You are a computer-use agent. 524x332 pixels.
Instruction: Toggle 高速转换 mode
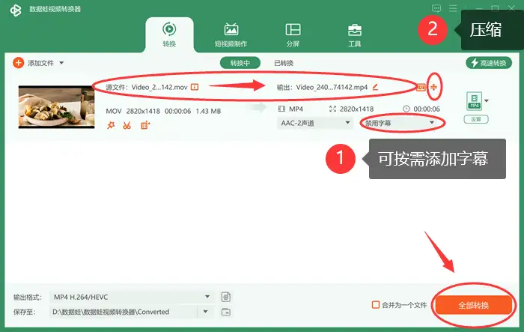489,63
